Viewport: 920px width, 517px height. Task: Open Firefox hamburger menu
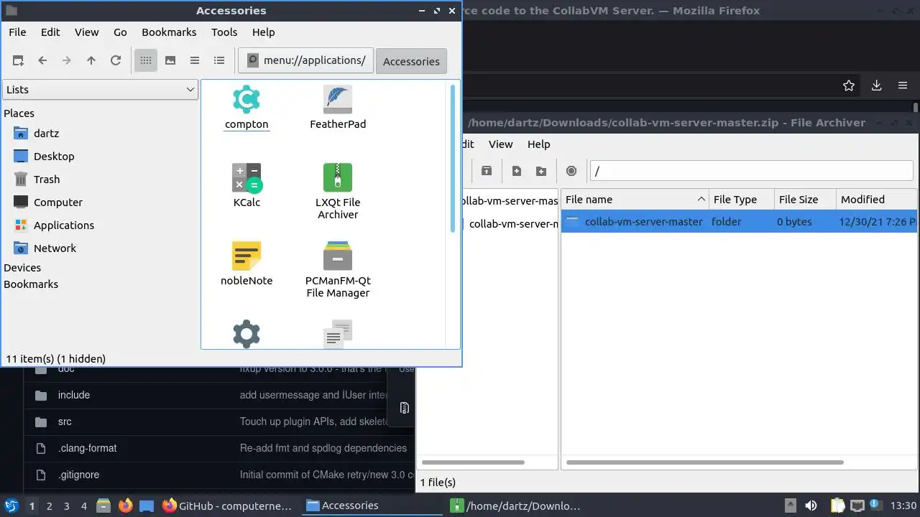903,85
